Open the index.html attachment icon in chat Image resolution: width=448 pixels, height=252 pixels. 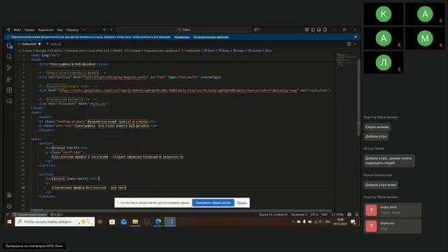(x=371, y=211)
